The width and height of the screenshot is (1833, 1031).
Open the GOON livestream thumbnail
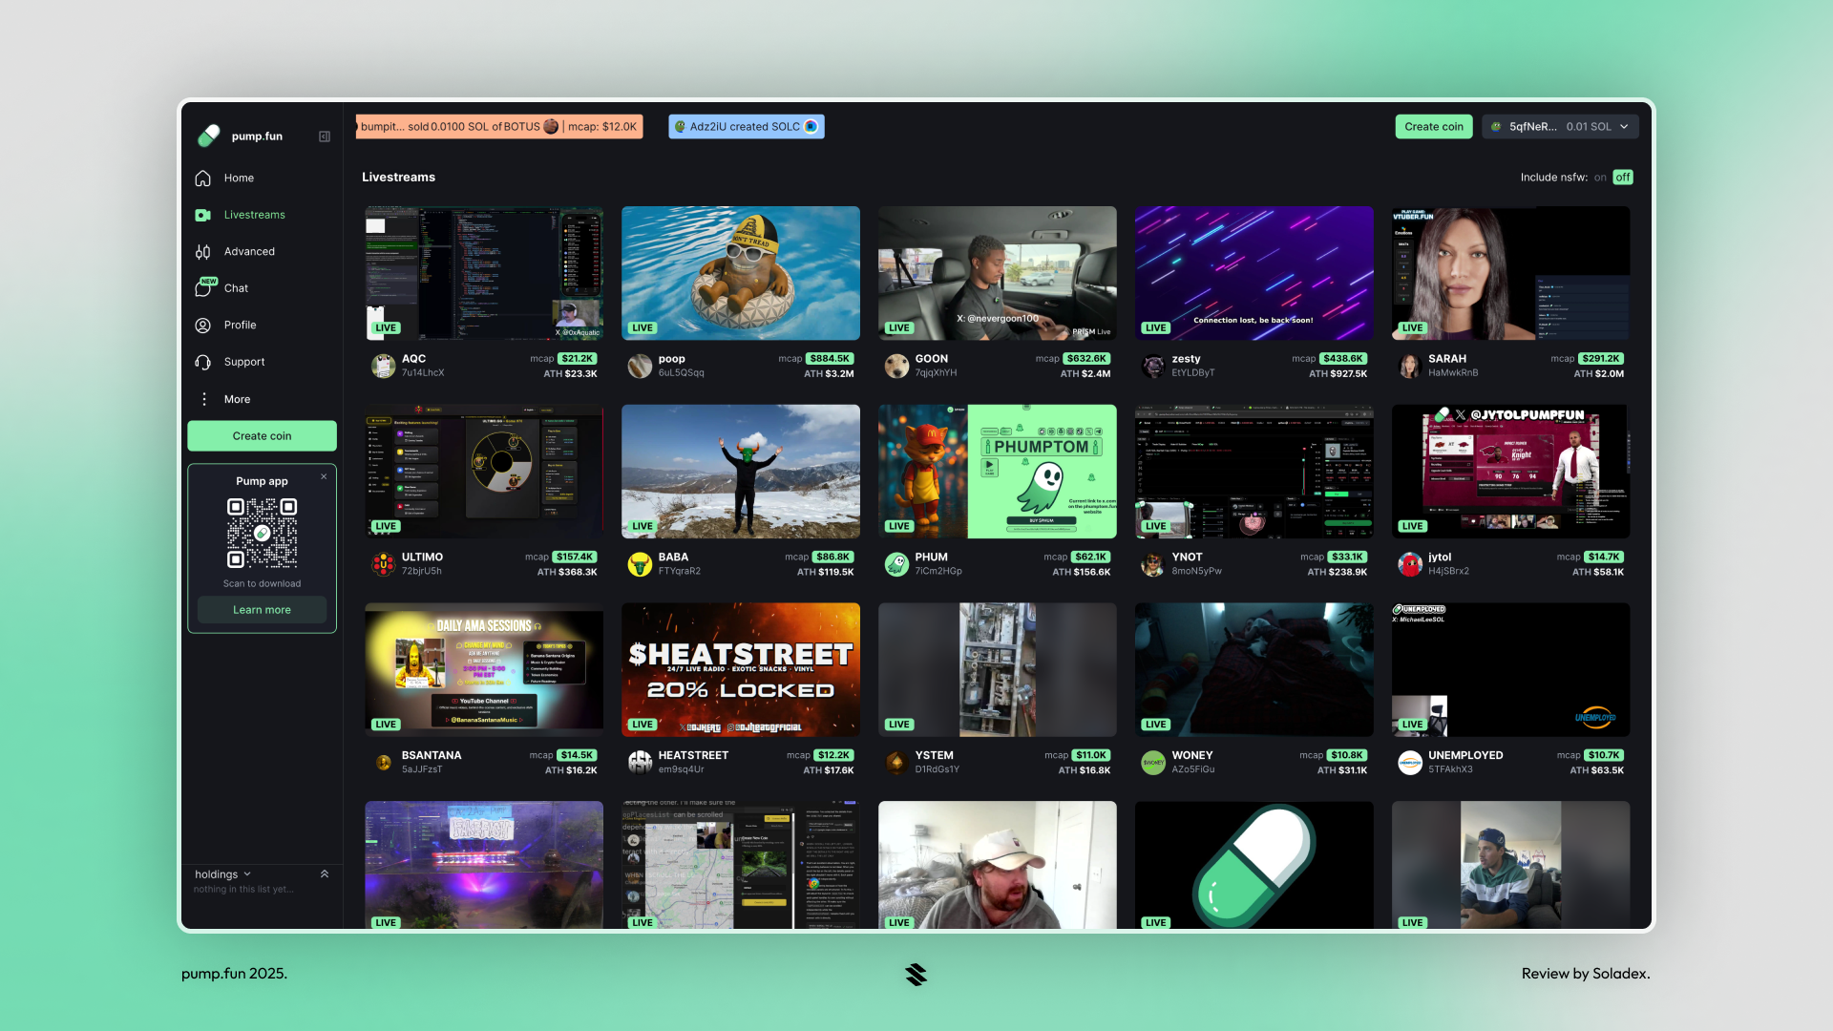pyautogui.click(x=997, y=273)
